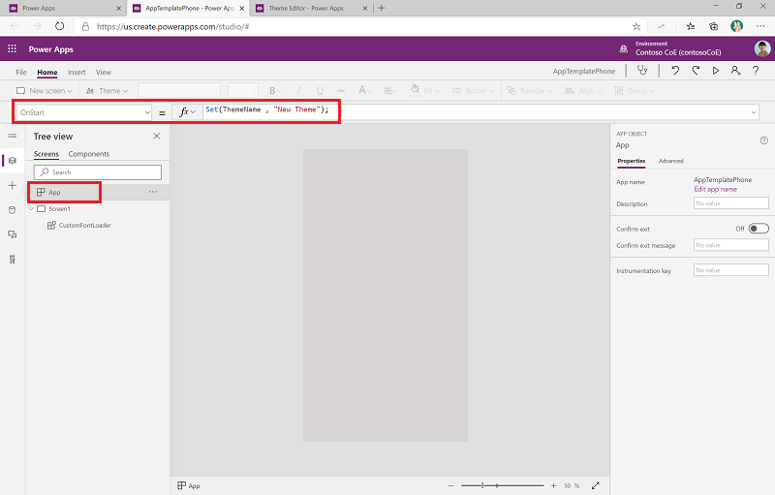Click the Description input field
This screenshot has height=495, width=775.
pos(731,203)
